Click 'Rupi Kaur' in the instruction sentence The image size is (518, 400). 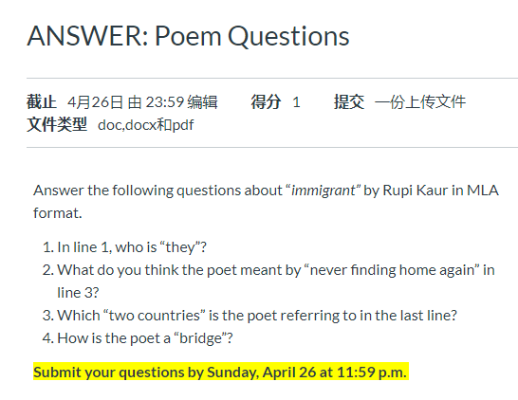click(x=416, y=191)
